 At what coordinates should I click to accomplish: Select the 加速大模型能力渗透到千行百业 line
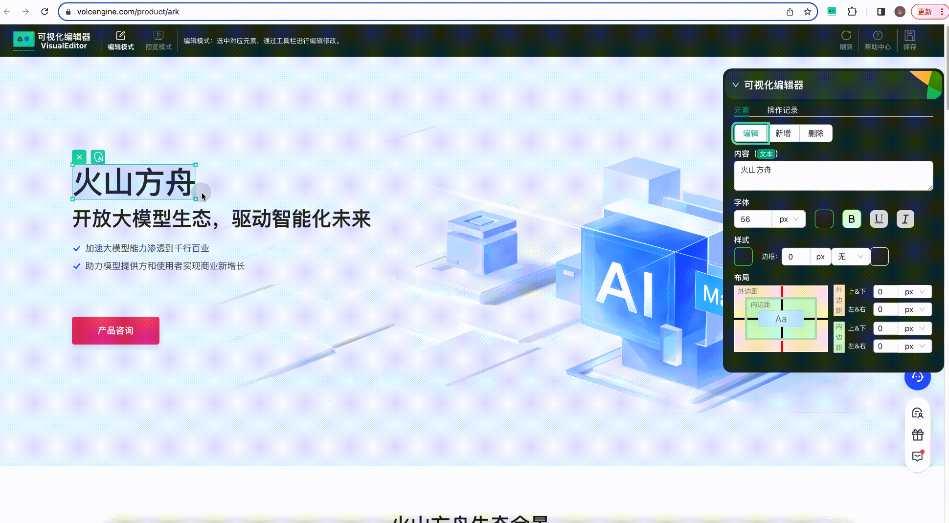147,248
